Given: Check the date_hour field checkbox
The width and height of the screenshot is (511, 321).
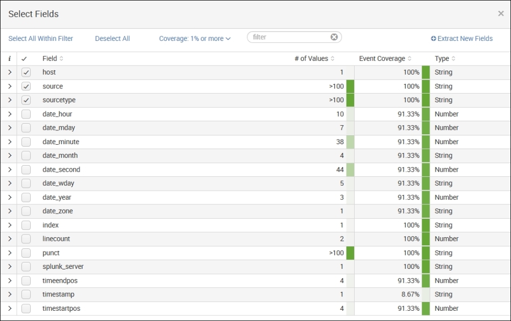Looking at the screenshot, I should [26, 114].
